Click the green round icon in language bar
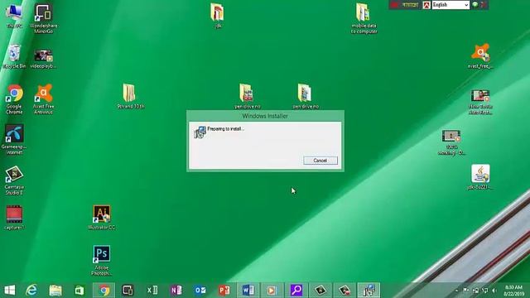 pyautogui.click(x=475, y=5)
